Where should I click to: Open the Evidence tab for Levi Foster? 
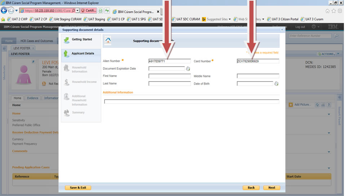32,98
